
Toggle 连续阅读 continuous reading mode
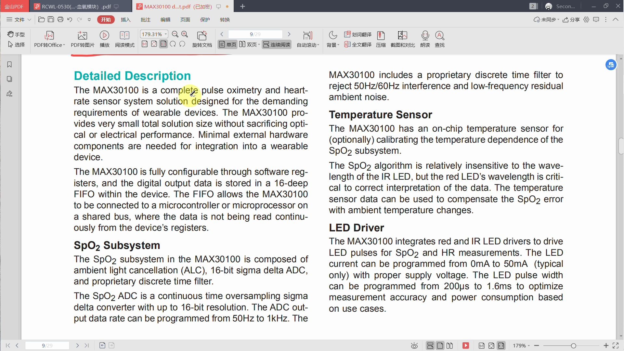(277, 45)
